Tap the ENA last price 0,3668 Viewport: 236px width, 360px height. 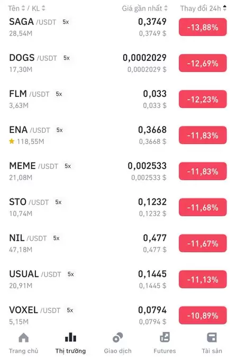[152, 130]
